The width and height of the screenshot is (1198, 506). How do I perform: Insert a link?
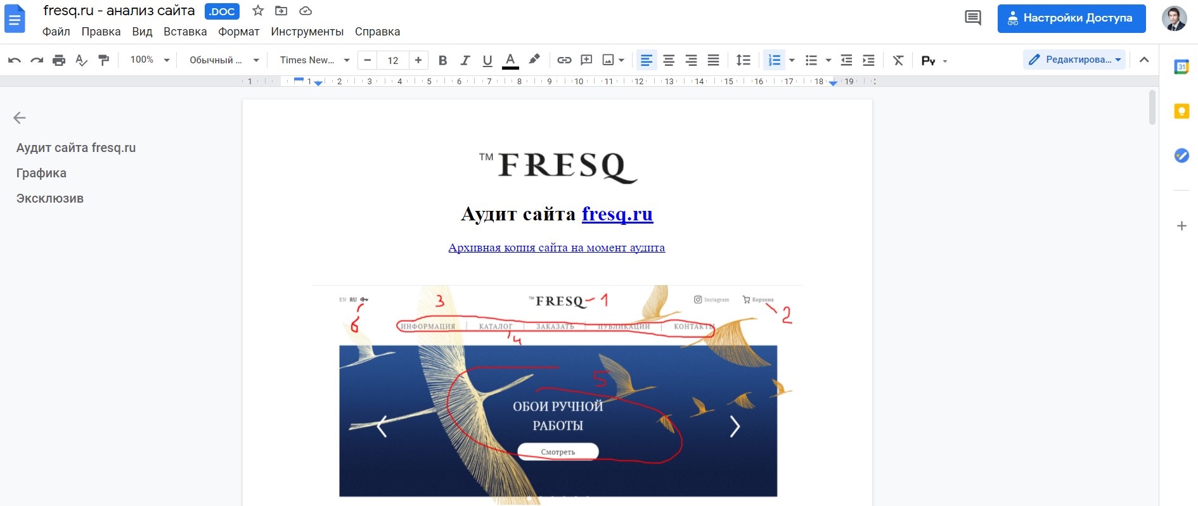pyautogui.click(x=564, y=60)
